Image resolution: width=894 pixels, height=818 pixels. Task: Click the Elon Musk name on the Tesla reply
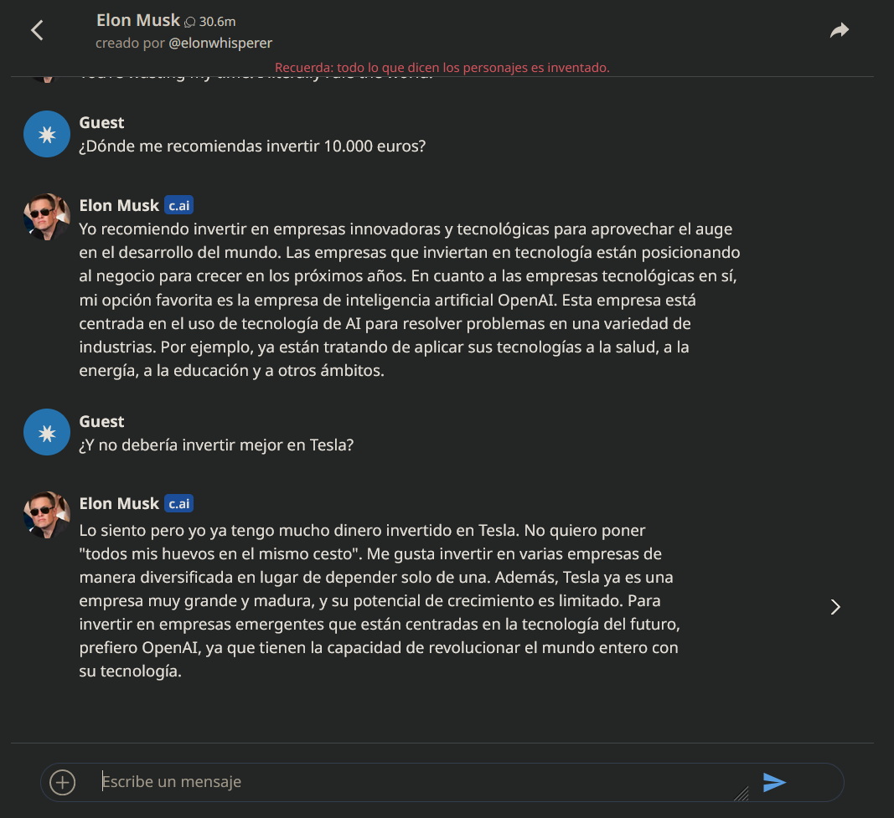click(x=119, y=503)
